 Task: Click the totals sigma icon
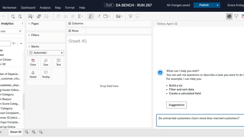80,16
